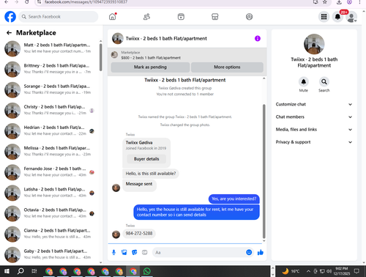
Task: Click the chat messages vertical scrollbar
Action: click(x=264, y=171)
